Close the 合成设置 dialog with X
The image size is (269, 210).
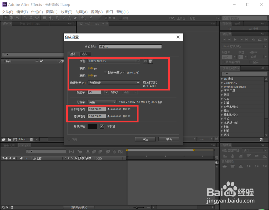[178, 37]
